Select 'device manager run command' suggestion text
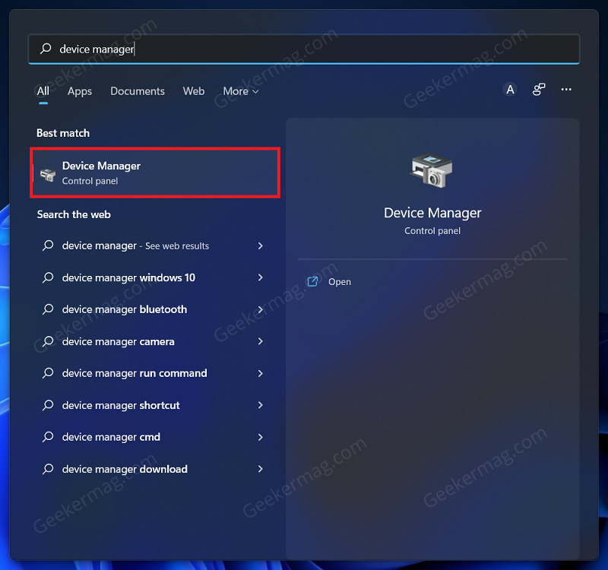The image size is (608, 570). (x=135, y=373)
